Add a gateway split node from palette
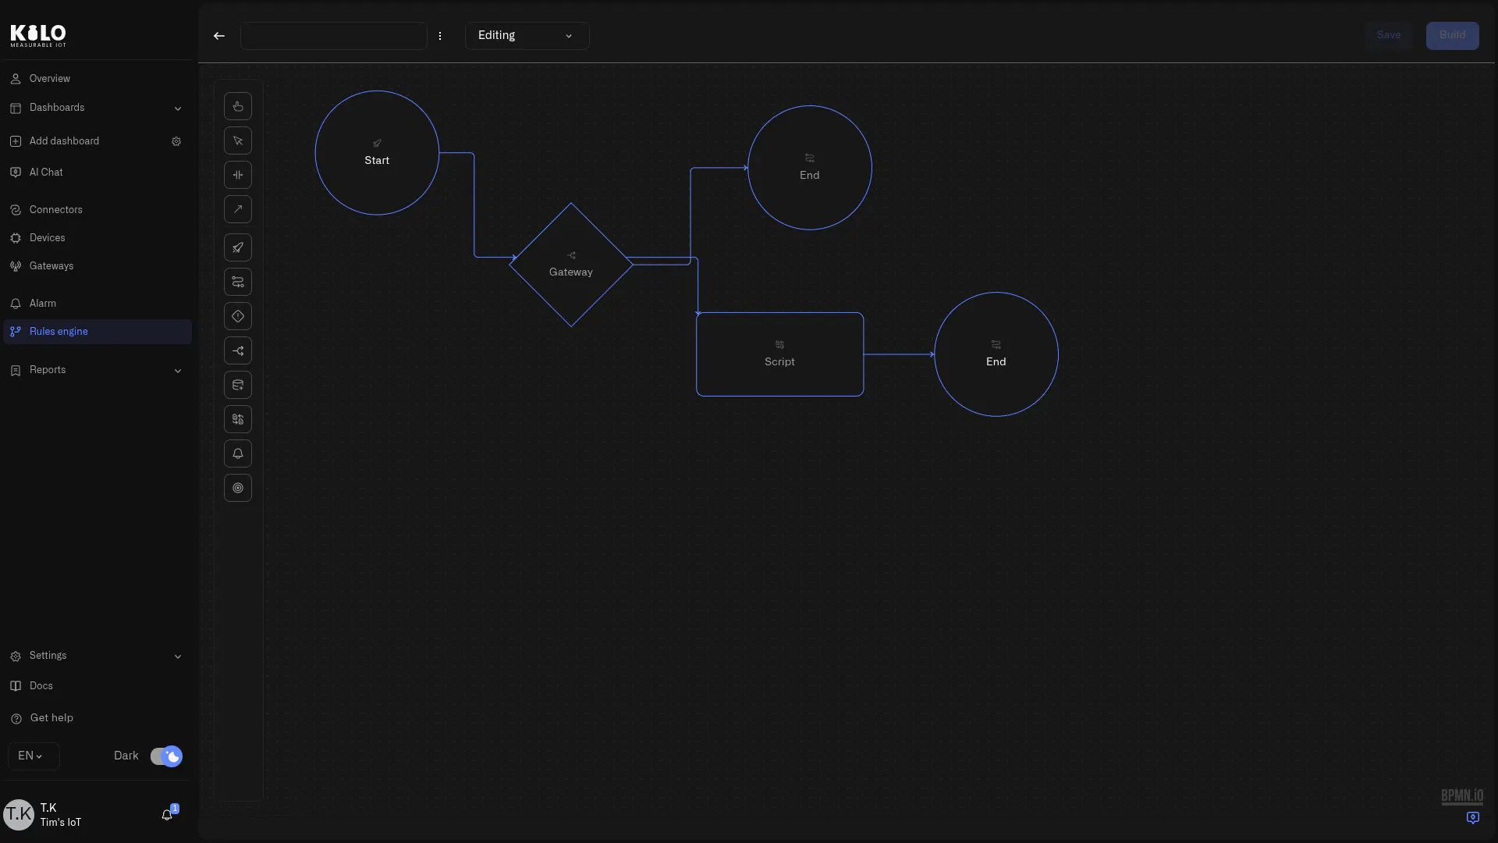This screenshot has height=843, width=1498. (x=238, y=350)
